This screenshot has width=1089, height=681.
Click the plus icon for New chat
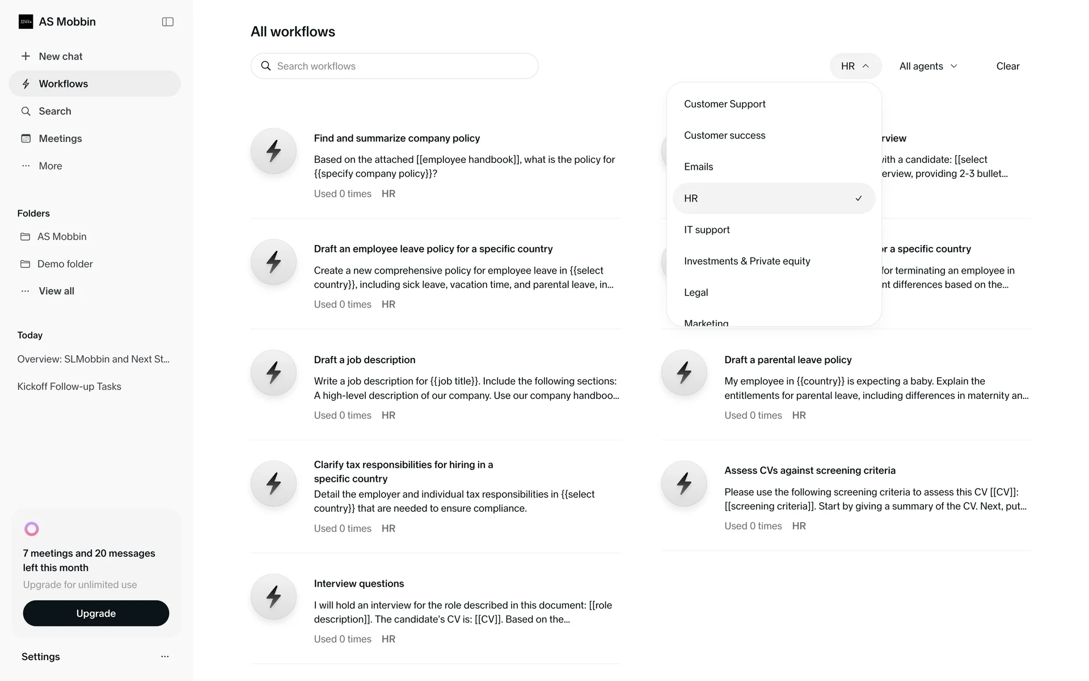(26, 56)
